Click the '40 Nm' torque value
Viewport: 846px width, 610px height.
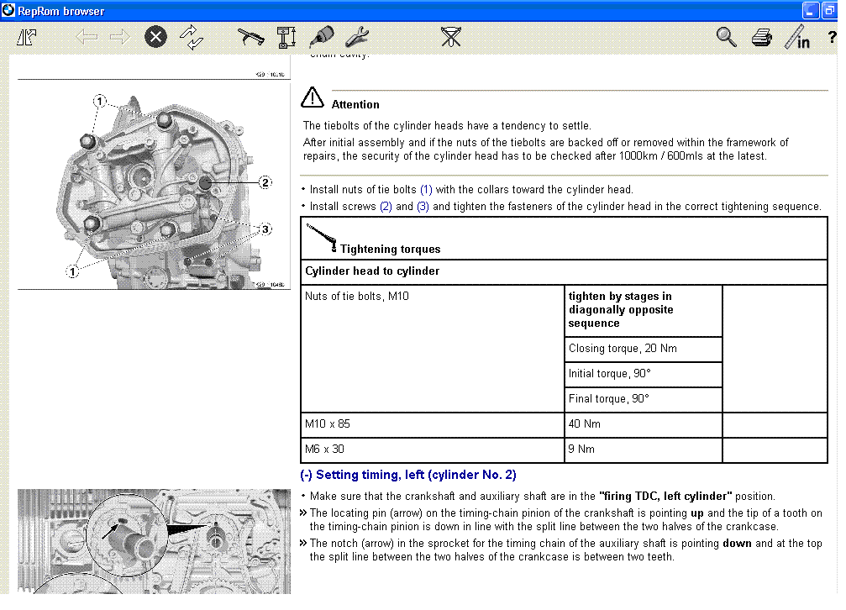click(644, 425)
